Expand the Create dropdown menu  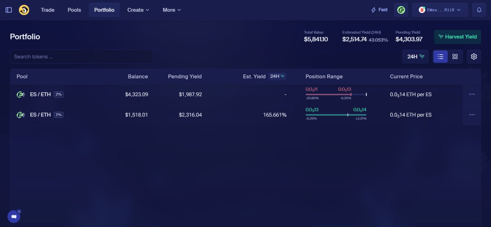pyautogui.click(x=138, y=10)
